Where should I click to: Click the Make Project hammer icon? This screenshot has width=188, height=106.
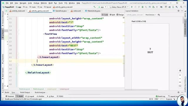(x=95, y=7)
